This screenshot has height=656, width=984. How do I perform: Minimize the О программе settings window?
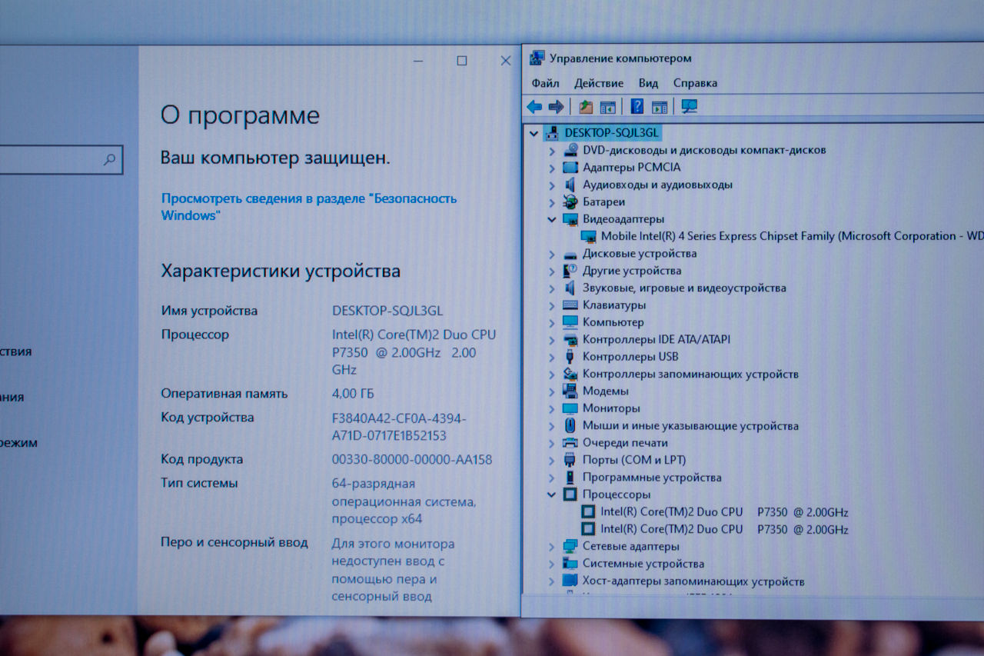click(418, 61)
